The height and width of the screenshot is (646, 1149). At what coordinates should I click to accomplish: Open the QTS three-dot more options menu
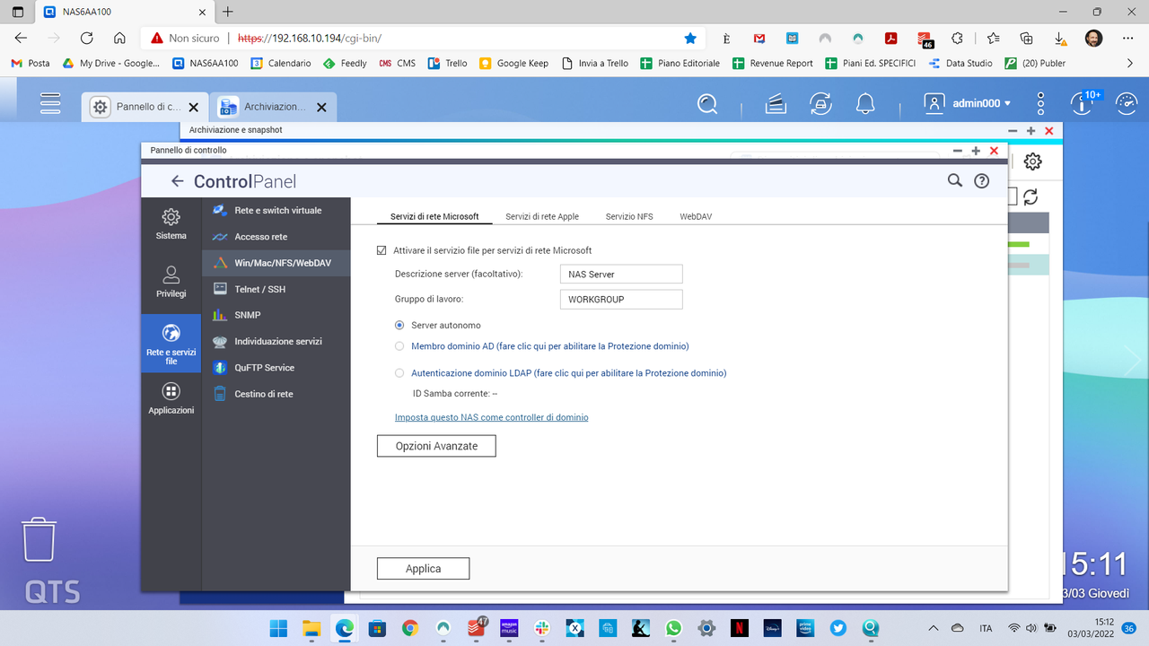pyautogui.click(x=1040, y=103)
